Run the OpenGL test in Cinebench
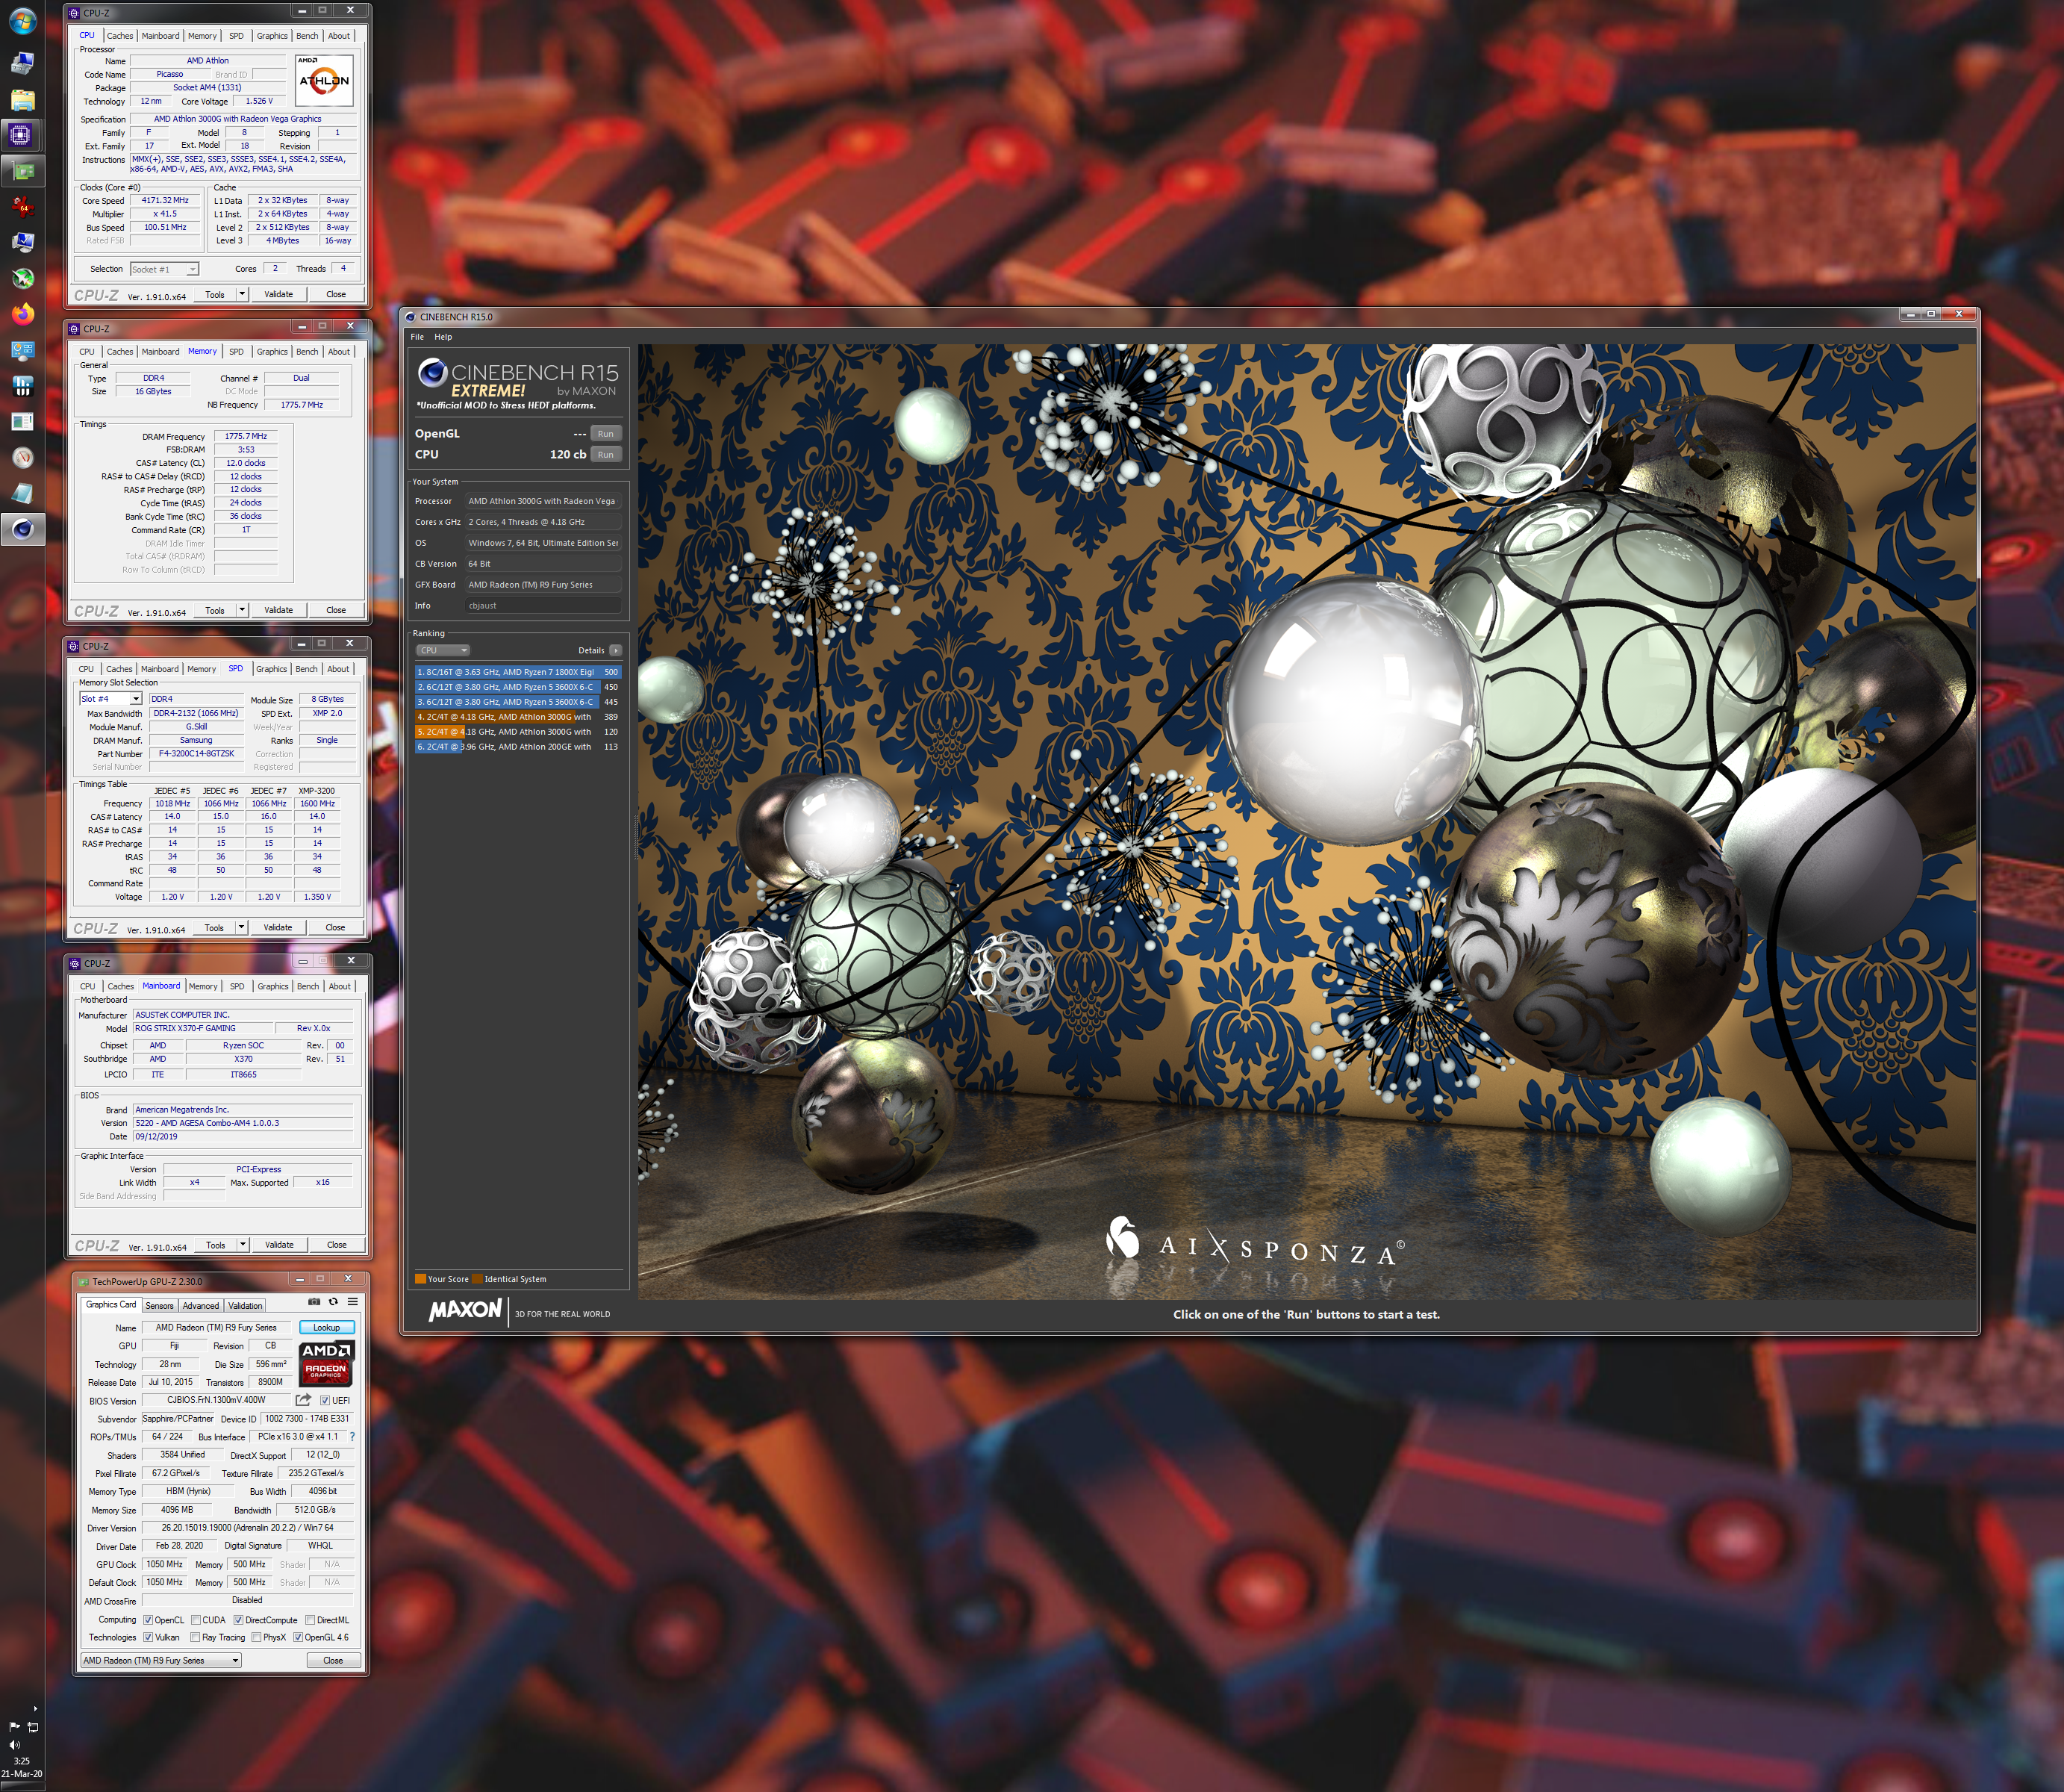The image size is (2064, 1792). coord(605,434)
